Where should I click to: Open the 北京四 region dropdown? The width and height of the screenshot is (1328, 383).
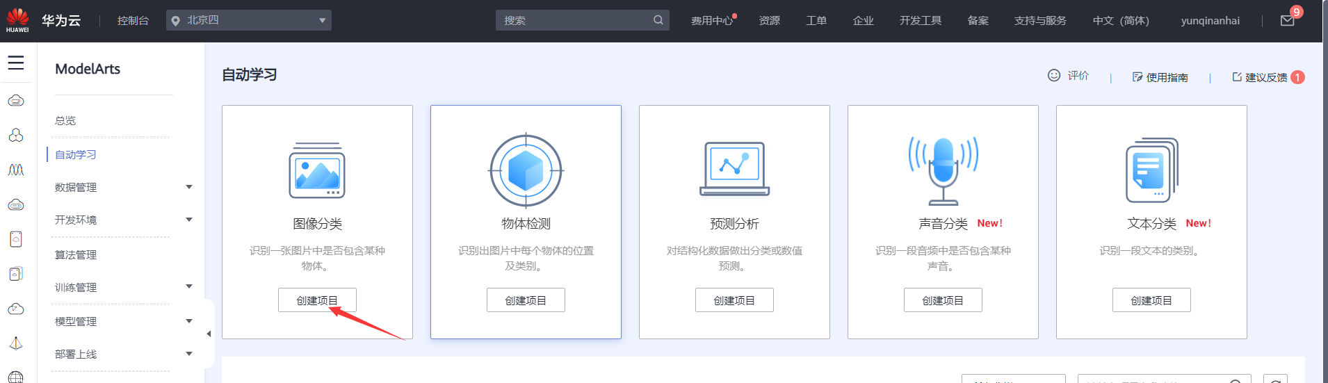(x=249, y=20)
